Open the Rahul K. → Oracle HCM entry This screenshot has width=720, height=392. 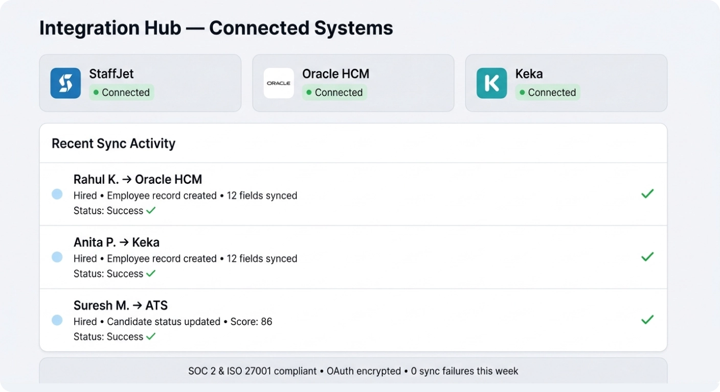point(138,180)
